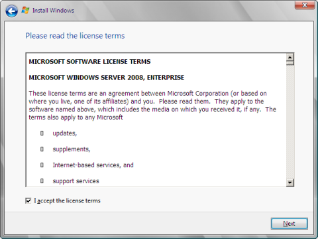Click the "Internet-based services, and" bullet item
Viewport: 318px width, 239px height.
pyautogui.click(x=93, y=165)
